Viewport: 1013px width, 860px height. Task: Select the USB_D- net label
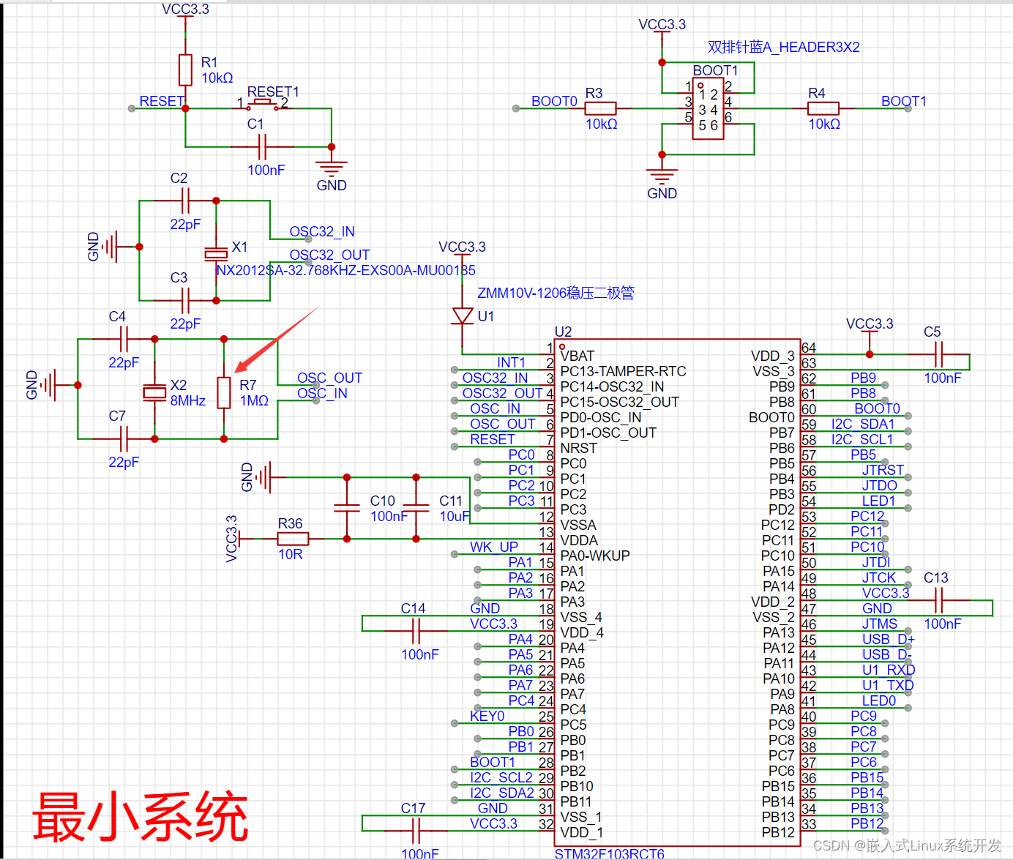(887, 654)
